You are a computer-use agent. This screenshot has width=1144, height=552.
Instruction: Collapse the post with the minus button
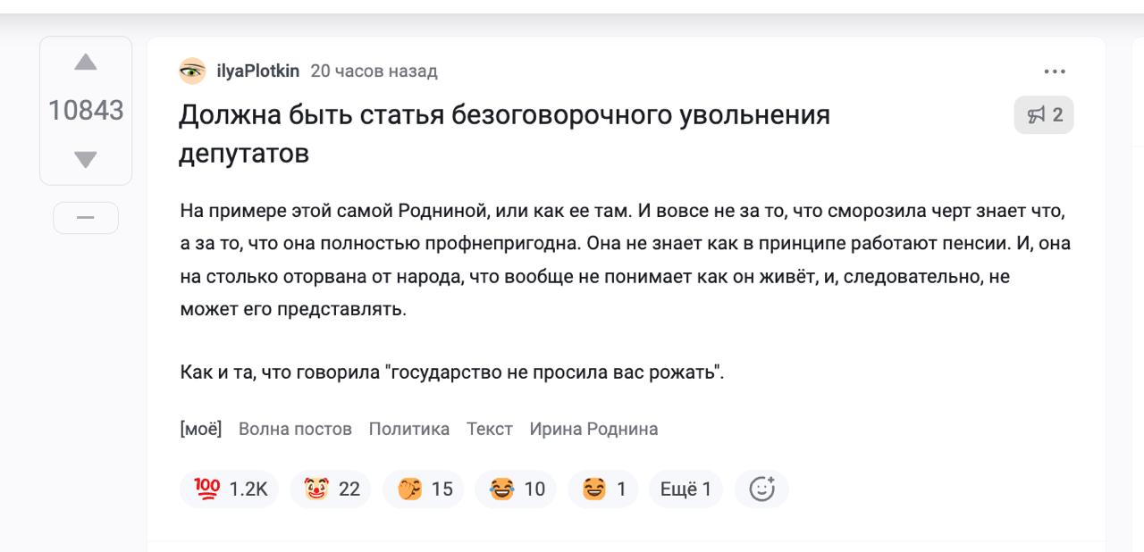tap(86, 218)
